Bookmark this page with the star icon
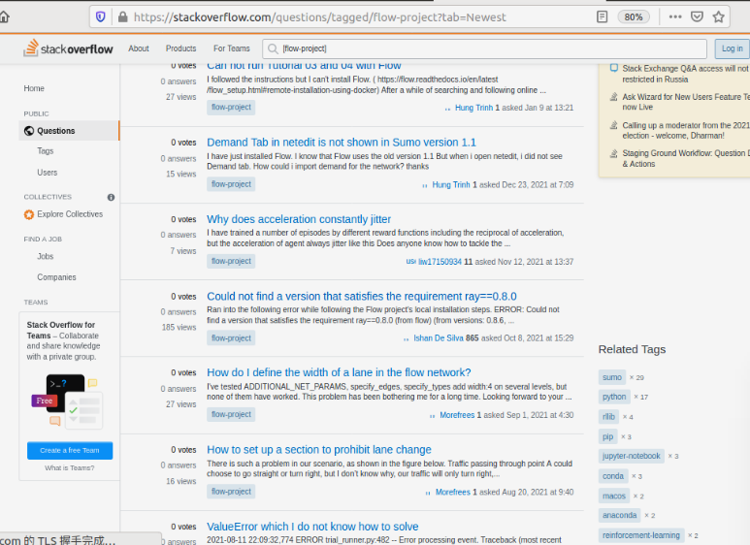The width and height of the screenshot is (750, 545). coord(718,17)
